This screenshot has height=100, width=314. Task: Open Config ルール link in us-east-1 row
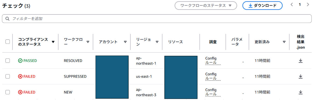pyautogui.click(x=213, y=76)
